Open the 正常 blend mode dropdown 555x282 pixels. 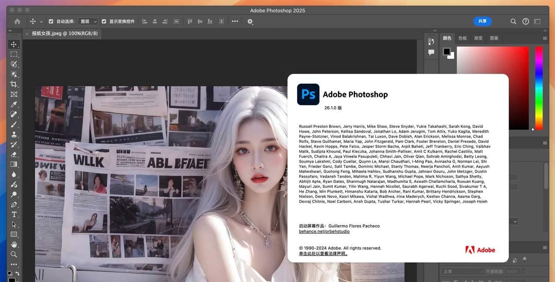pos(463,271)
